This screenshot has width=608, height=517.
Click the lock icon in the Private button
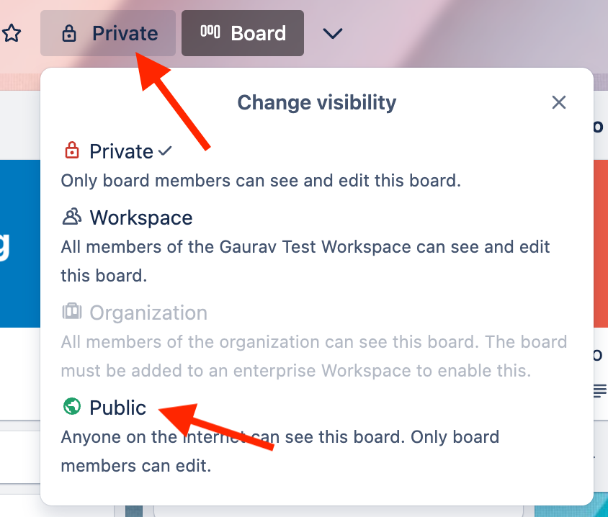point(69,33)
